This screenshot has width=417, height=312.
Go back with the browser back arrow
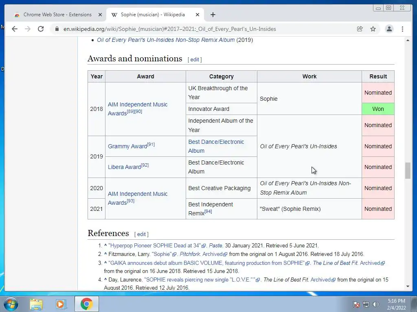[x=15, y=29]
